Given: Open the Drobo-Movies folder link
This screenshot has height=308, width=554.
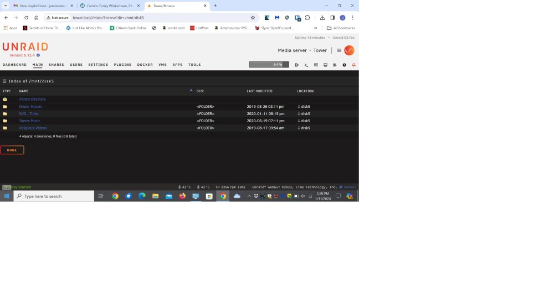Looking at the screenshot, I should [x=30, y=107].
